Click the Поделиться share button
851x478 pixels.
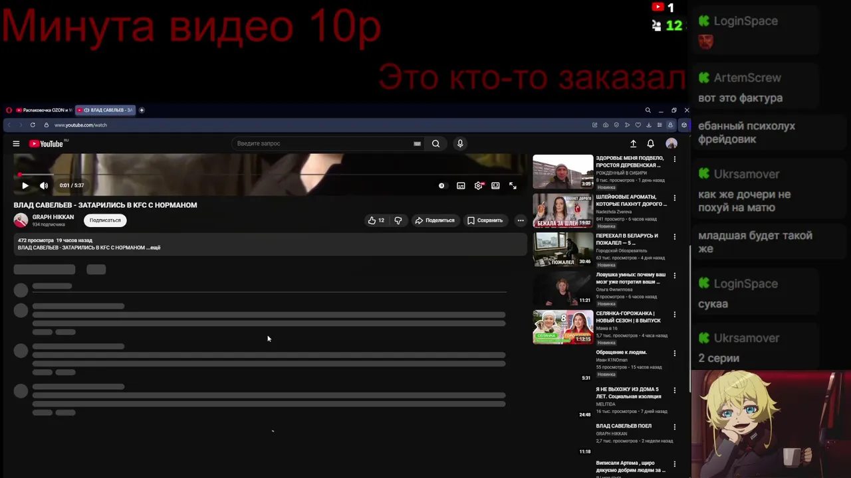[x=435, y=220]
